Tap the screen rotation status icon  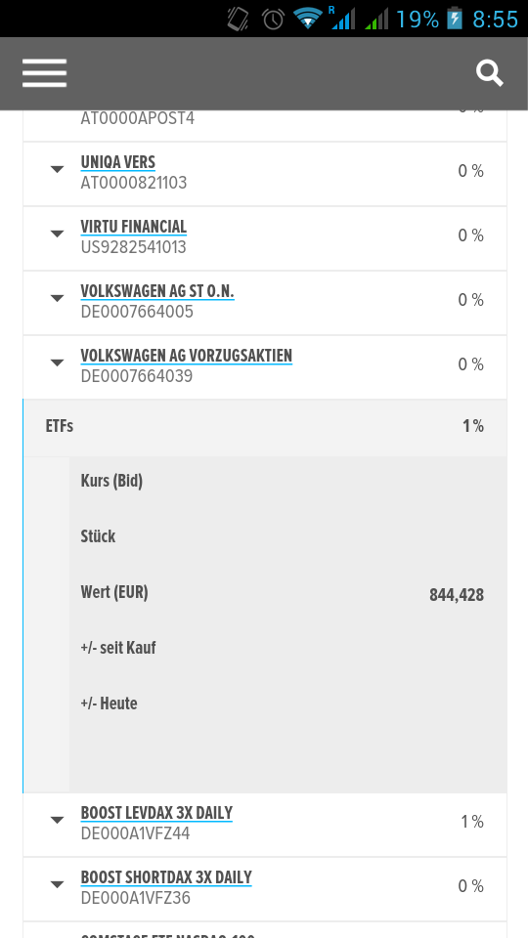(x=239, y=19)
